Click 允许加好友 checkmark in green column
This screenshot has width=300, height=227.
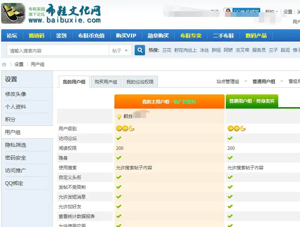pyautogui.click(x=230, y=206)
